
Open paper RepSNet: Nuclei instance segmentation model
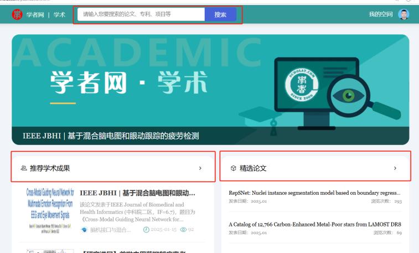(x=314, y=193)
